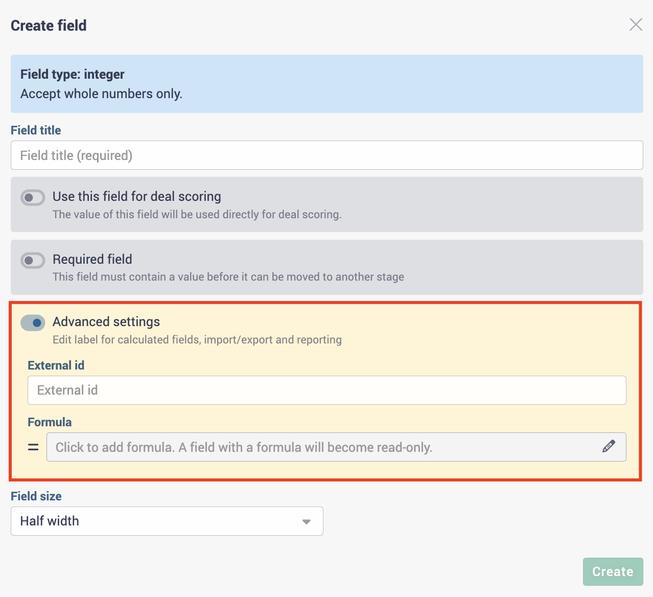Click the "Field title" label
This screenshot has height=597, width=653.
pos(36,130)
